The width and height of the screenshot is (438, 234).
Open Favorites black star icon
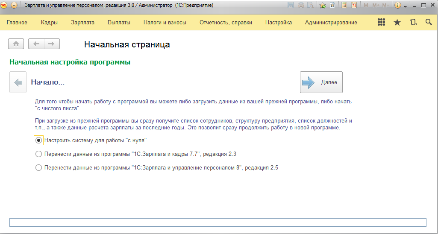[x=397, y=22]
